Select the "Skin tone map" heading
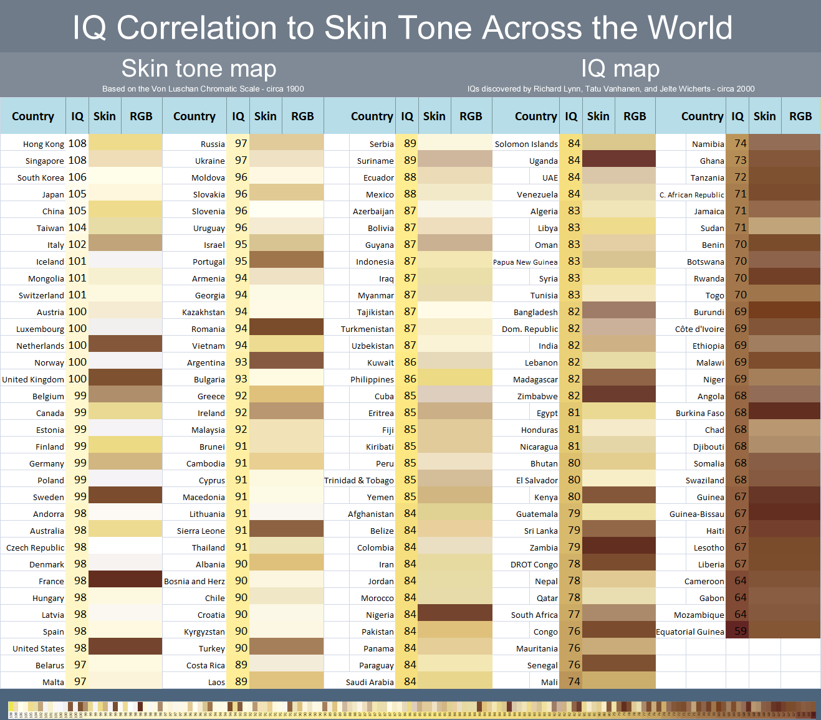821x720 pixels. (199, 69)
